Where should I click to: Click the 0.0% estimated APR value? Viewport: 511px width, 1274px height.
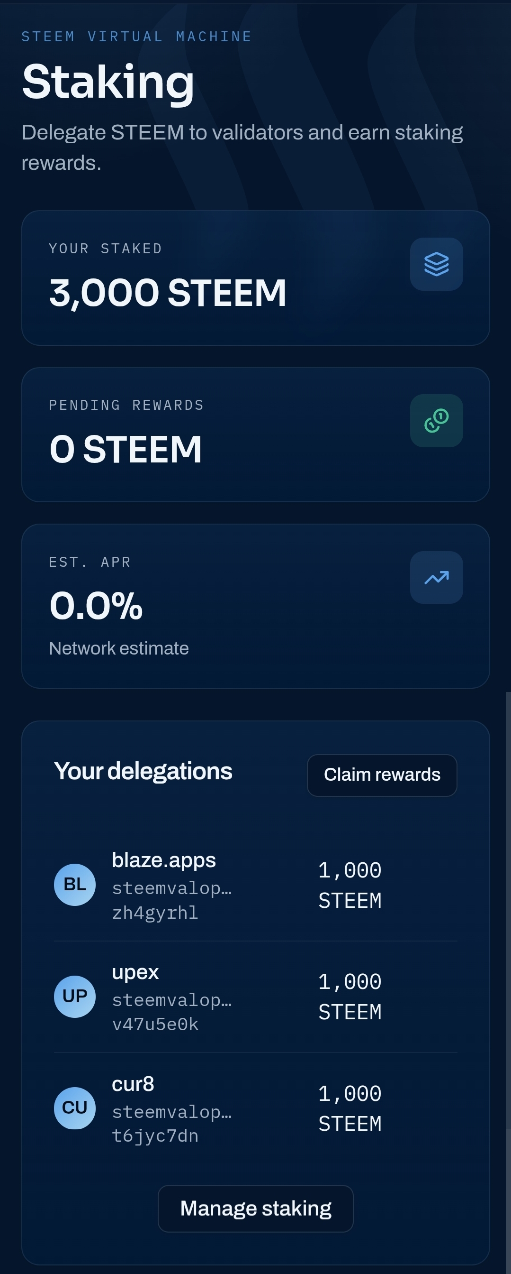[x=96, y=605]
